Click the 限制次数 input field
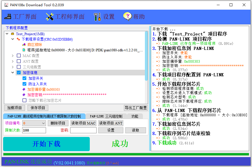252x167 pixels. 34,130
